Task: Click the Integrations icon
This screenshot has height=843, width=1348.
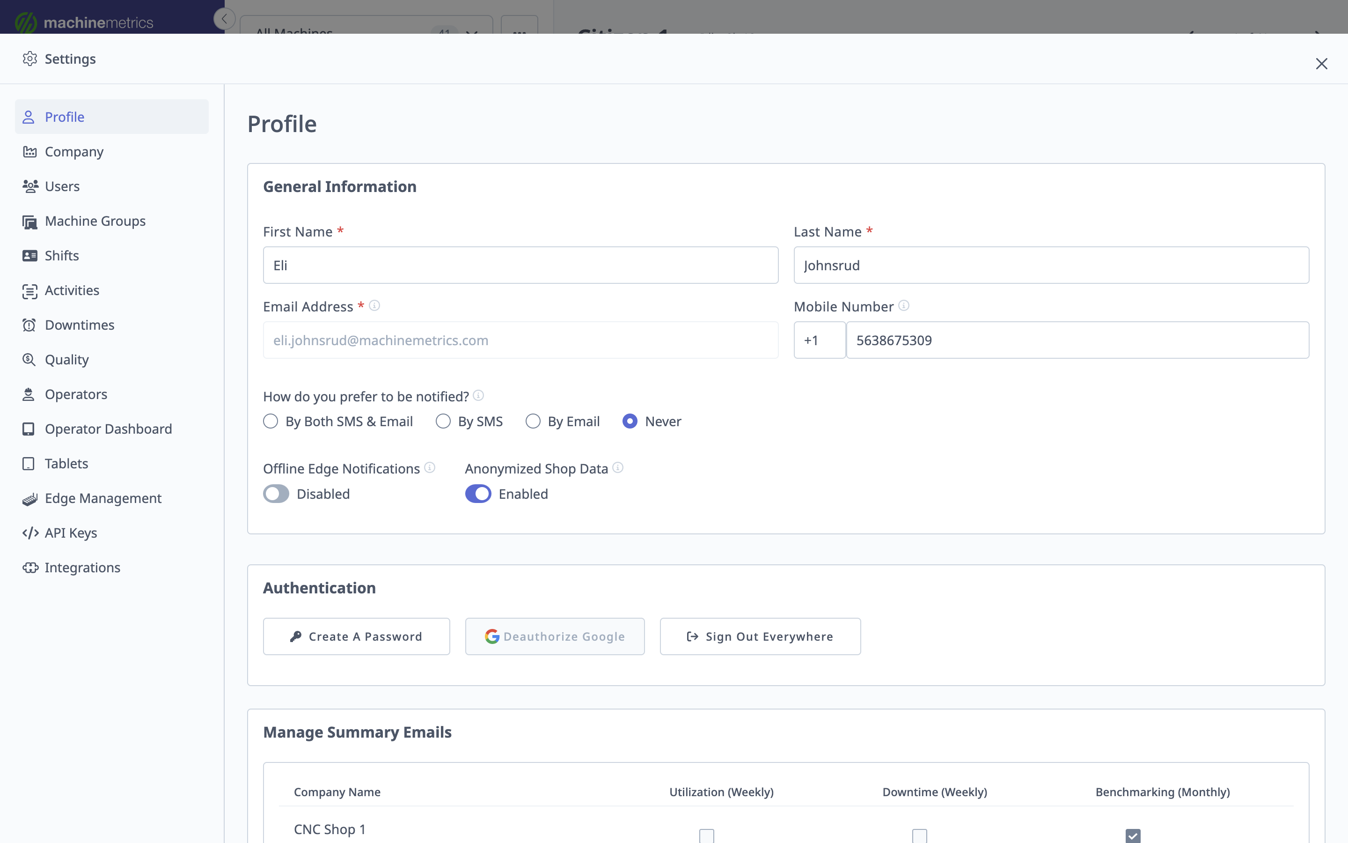Action: coord(30,568)
